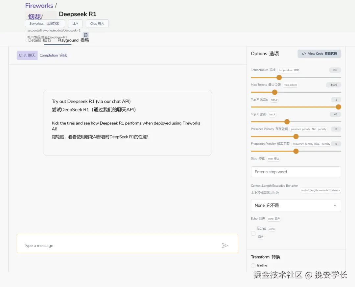Select the Serverless tag
355x287 pixels.
coord(45,24)
